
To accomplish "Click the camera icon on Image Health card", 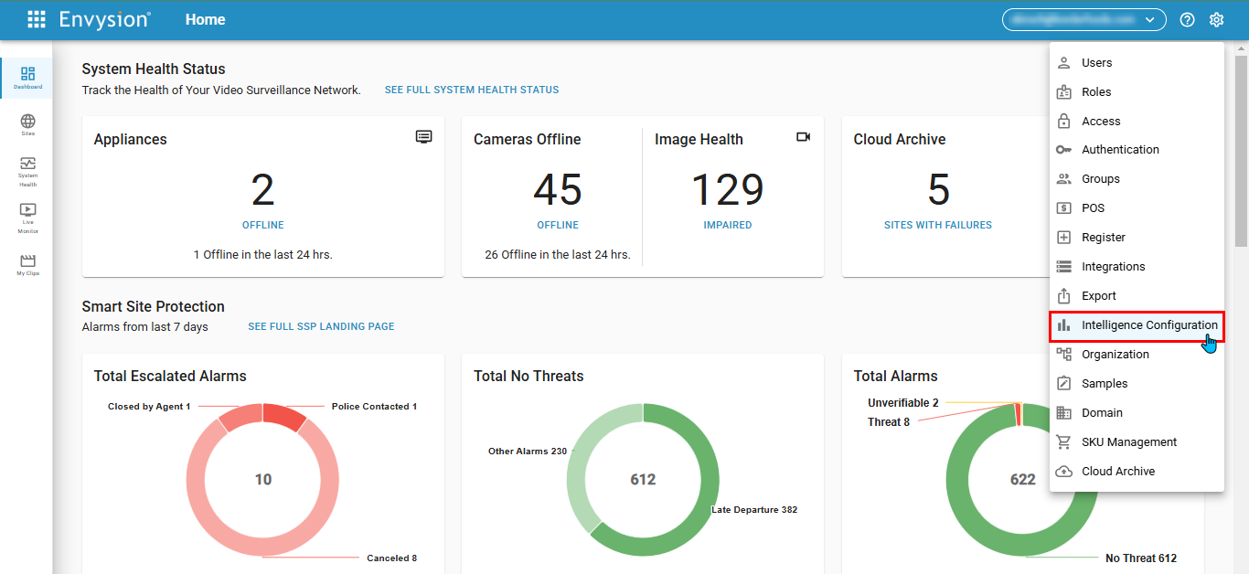I will [x=804, y=136].
